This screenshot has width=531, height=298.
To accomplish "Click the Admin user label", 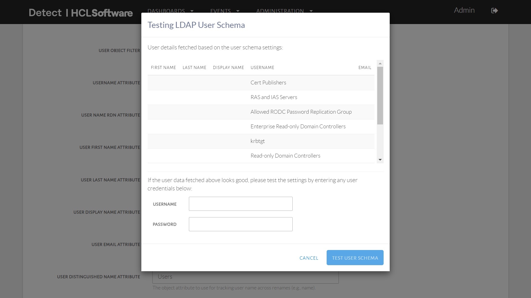I will (464, 10).
